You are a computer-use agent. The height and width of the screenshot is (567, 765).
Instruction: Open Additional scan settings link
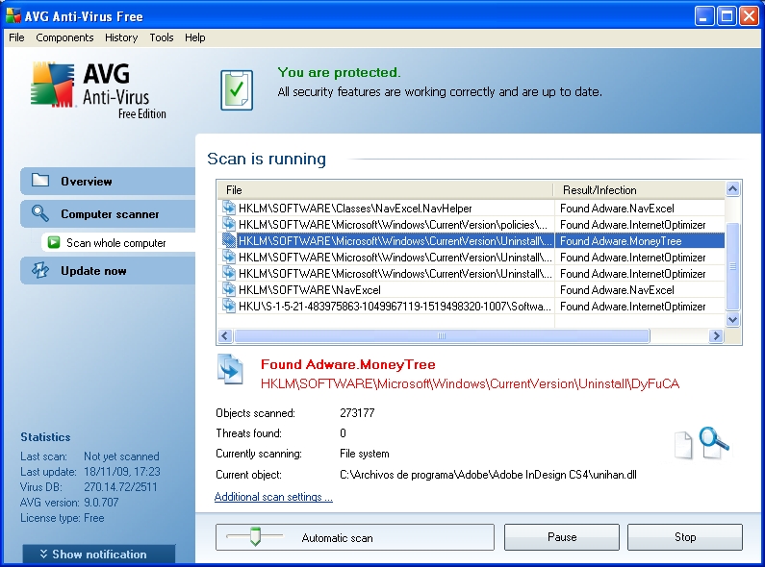(273, 497)
